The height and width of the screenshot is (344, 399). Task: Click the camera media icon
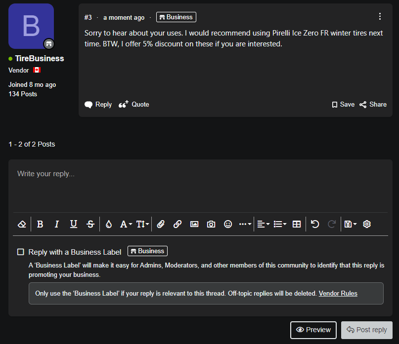(211, 224)
